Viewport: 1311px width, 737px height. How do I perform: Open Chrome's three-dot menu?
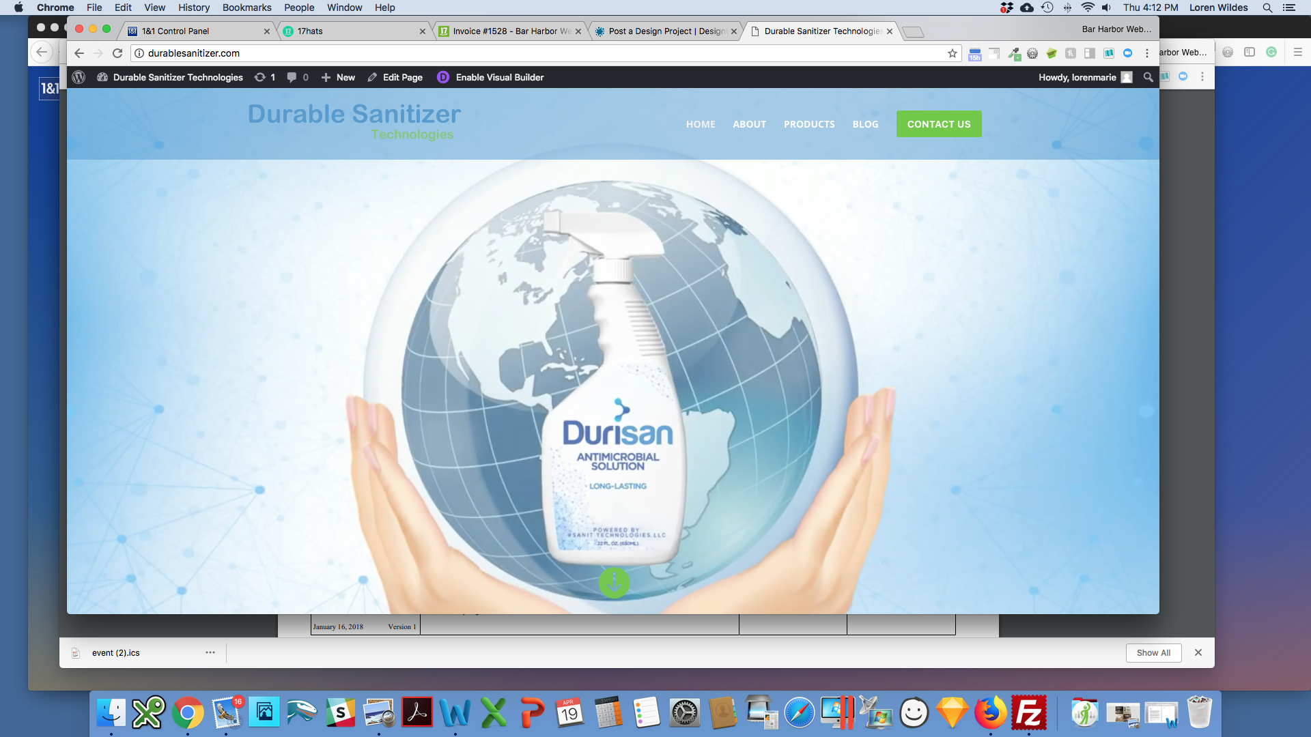(x=1147, y=53)
